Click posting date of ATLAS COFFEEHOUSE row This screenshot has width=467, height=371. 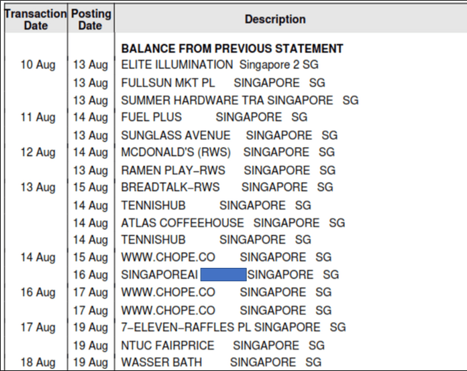point(91,222)
